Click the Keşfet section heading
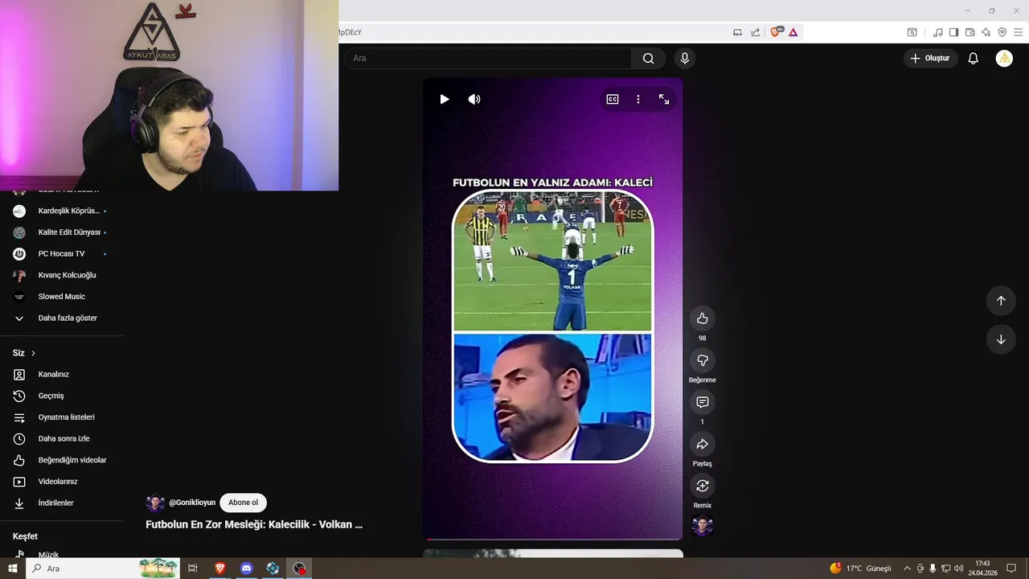This screenshot has width=1029, height=579. (25, 536)
